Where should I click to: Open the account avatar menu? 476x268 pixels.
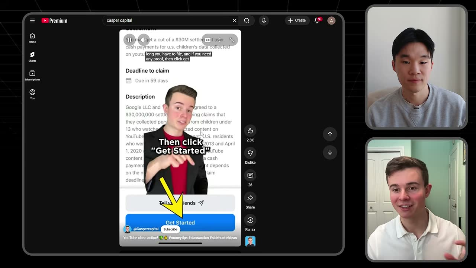331,20
